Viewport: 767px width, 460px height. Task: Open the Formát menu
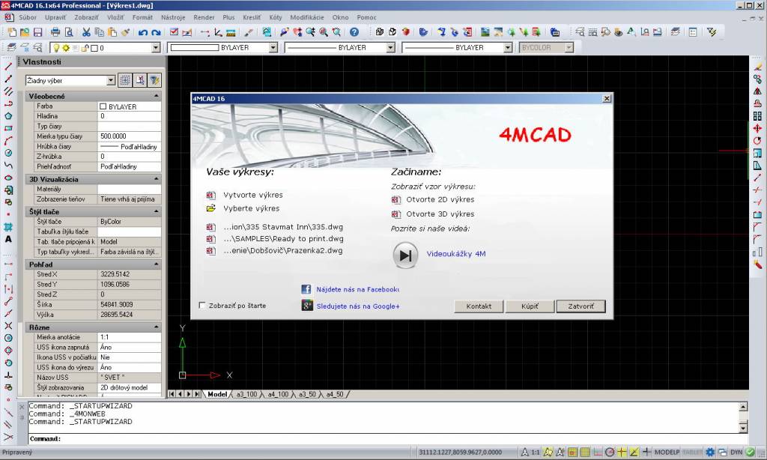142,17
